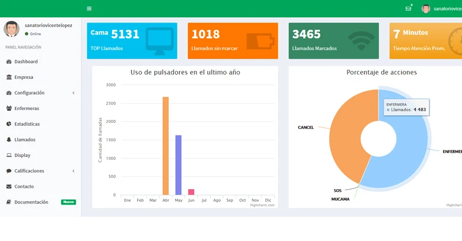462x241 pixels.
Task: Click the Highcharts.com credit under bar chart
Action: click(x=262, y=205)
